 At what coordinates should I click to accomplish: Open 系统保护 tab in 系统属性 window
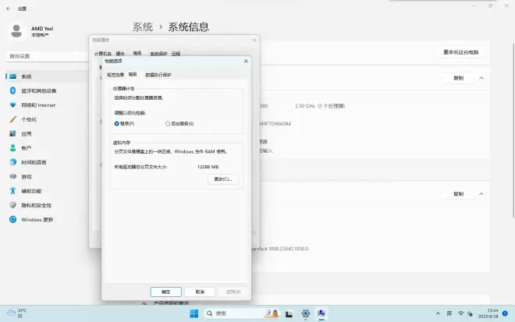coord(158,54)
